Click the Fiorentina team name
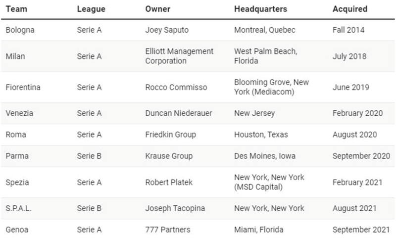Screen dimensions: 396x238 pyautogui.click(x=23, y=88)
